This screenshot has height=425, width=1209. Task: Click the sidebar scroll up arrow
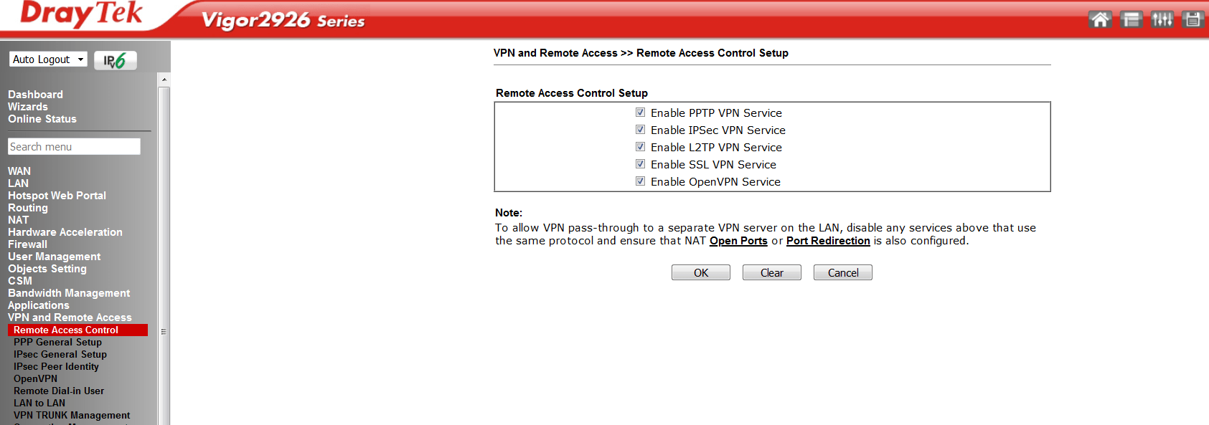coord(164,80)
